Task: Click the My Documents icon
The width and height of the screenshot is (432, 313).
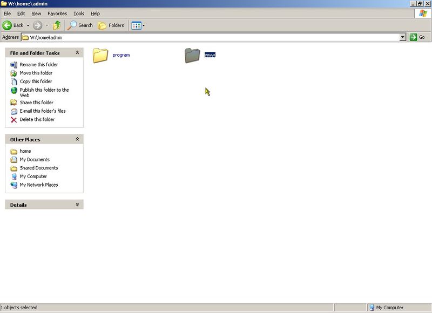Action: coord(14,160)
